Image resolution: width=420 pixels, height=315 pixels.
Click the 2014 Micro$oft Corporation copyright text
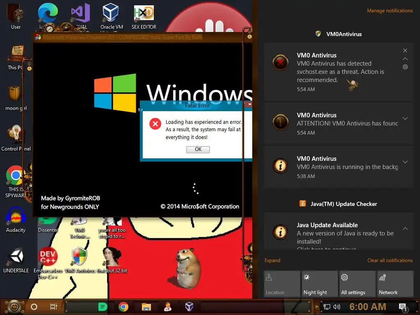[200, 207]
